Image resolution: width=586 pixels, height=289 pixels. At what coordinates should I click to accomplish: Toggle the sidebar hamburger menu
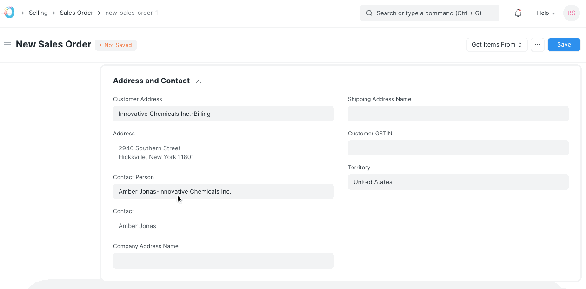pos(7,45)
